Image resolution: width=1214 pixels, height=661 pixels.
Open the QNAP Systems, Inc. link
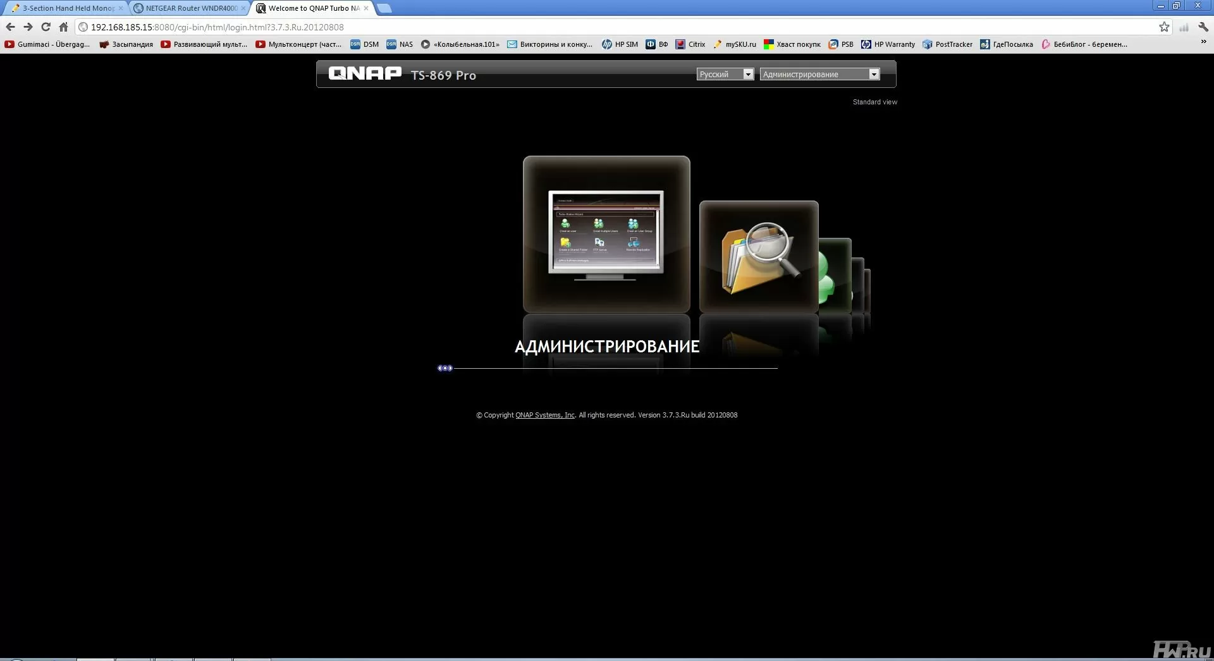tap(545, 415)
